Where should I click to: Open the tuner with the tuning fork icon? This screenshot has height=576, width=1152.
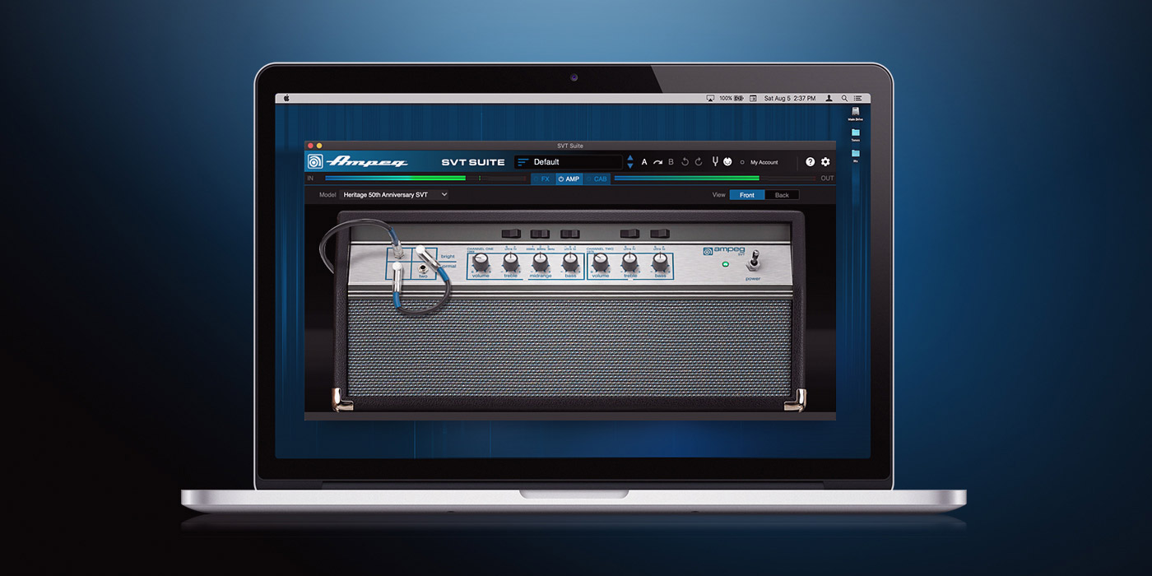pyautogui.click(x=713, y=162)
